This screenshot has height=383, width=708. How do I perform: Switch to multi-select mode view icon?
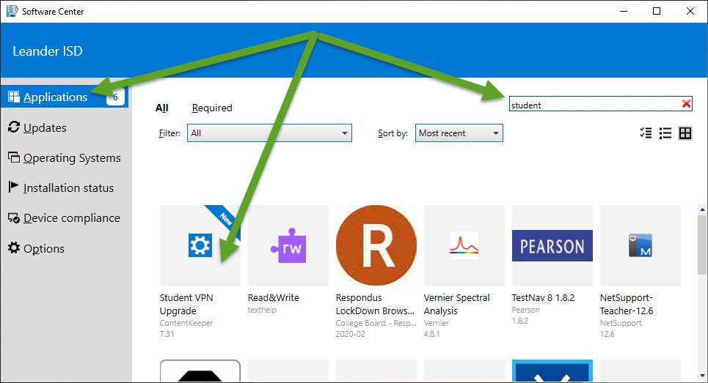[x=646, y=133]
